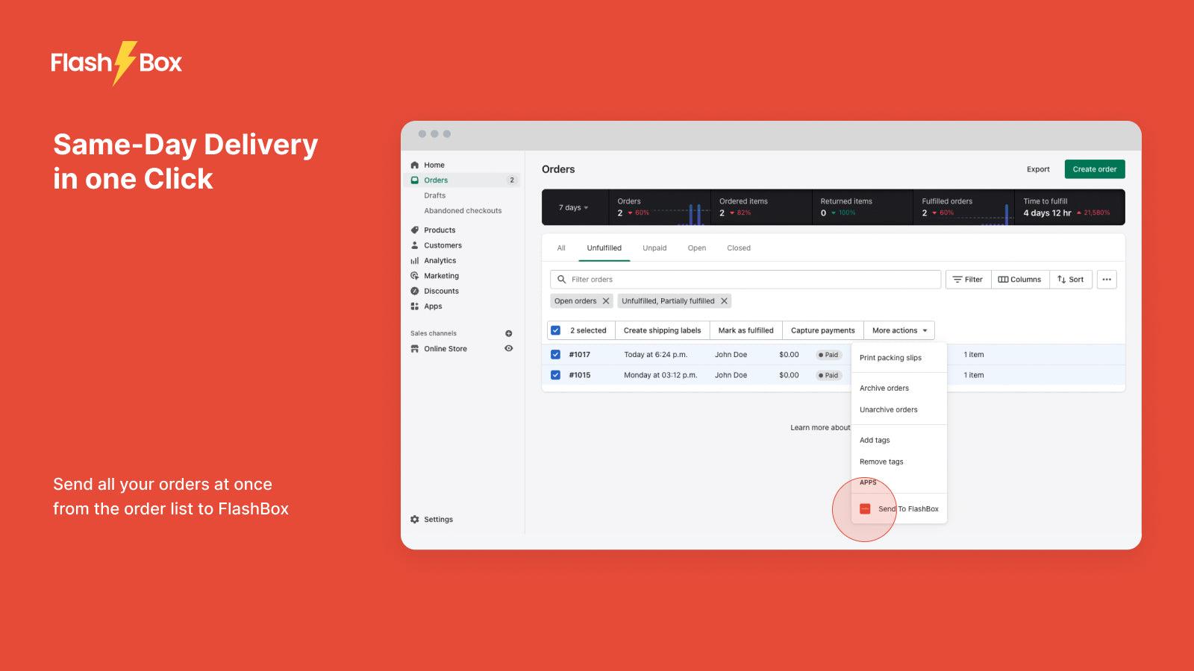Click the Customers person icon
The height and width of the screenshot is (671, 1194).
point(416,245)
